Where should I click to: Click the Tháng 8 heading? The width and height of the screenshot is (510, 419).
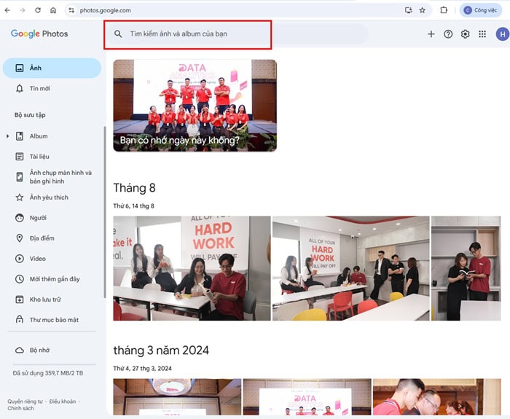pyautogui.click(x=134, y=188)
